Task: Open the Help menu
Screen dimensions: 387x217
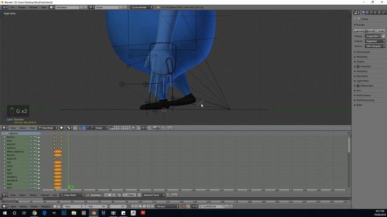Action: click(44, 7)
